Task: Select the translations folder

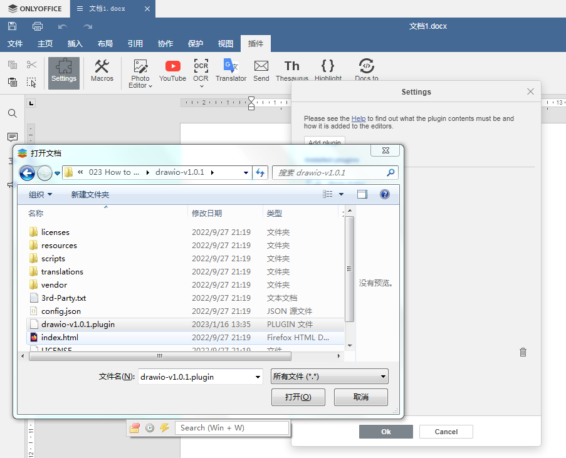Action: [185, 272]
